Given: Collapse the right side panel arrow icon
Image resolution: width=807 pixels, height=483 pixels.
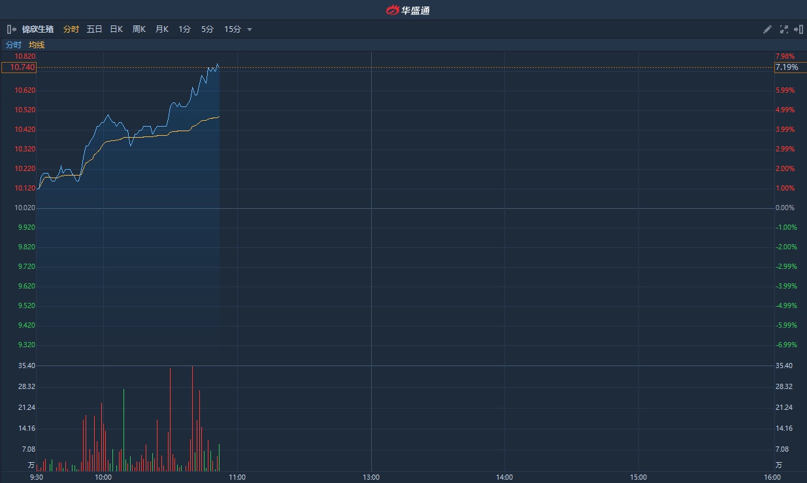Looking at the screenshot, I should (798, 29).
